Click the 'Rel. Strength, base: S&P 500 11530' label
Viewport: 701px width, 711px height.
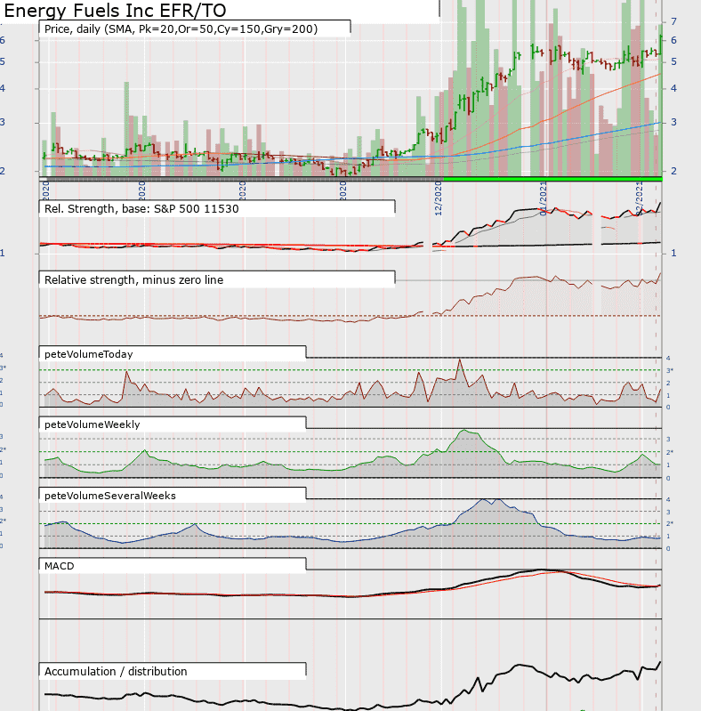[x=141, y=208]
